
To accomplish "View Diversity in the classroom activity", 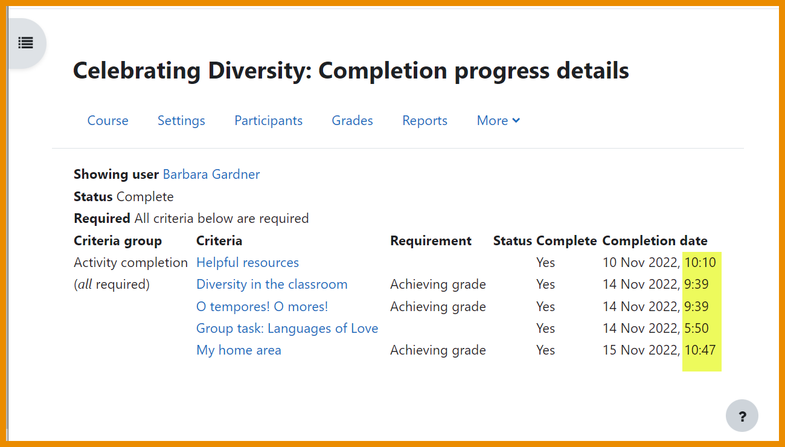I will tap(272, 284).
